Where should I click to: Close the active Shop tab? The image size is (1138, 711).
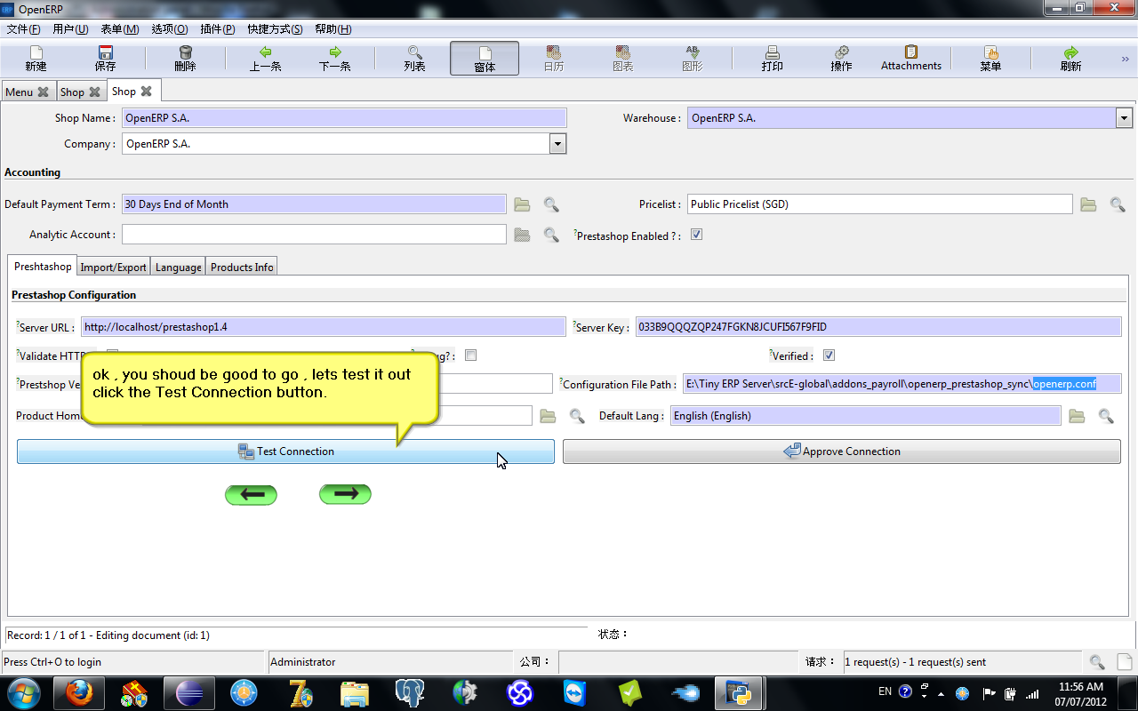coord(146,92)
